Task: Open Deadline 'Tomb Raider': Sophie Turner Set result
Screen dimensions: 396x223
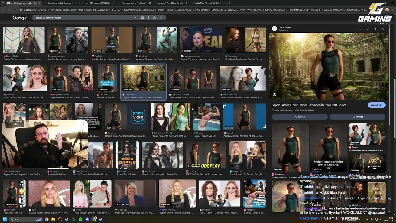Action: pos(24,98)
